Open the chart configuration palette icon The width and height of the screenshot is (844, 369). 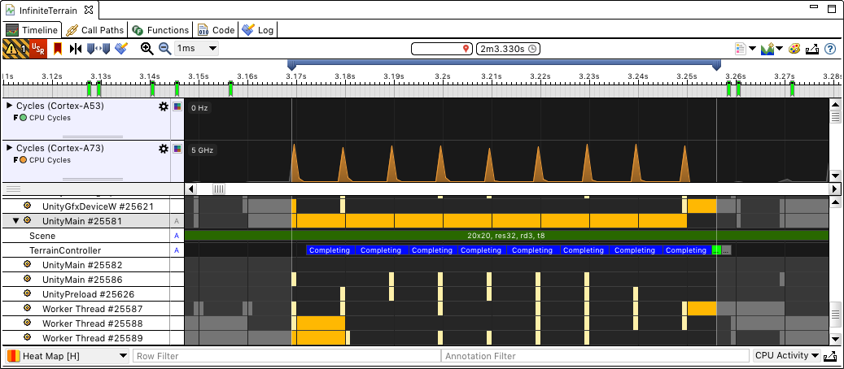click(794, 49)
